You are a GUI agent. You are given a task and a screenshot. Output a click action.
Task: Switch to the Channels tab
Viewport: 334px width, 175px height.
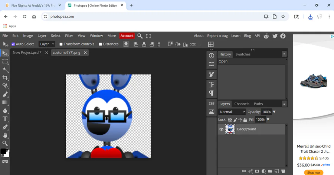[242, 104]
